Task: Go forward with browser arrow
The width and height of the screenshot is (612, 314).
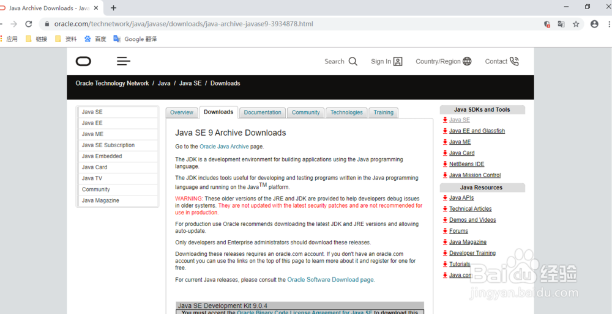Action: 14,24
